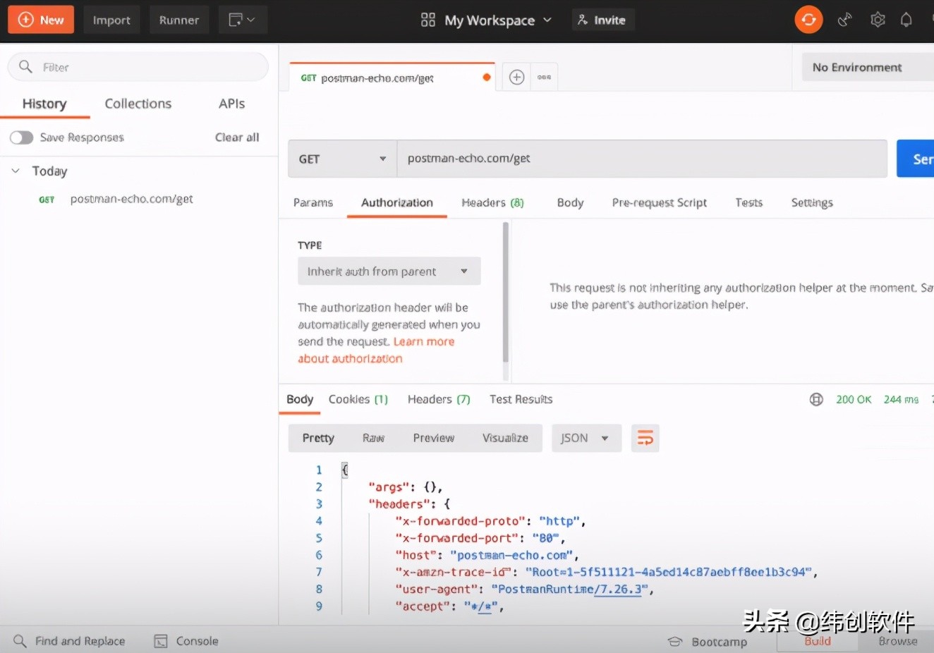Screen dimensions: 934x653
Task: Click the orange sync icon
Action: [808, 20]
